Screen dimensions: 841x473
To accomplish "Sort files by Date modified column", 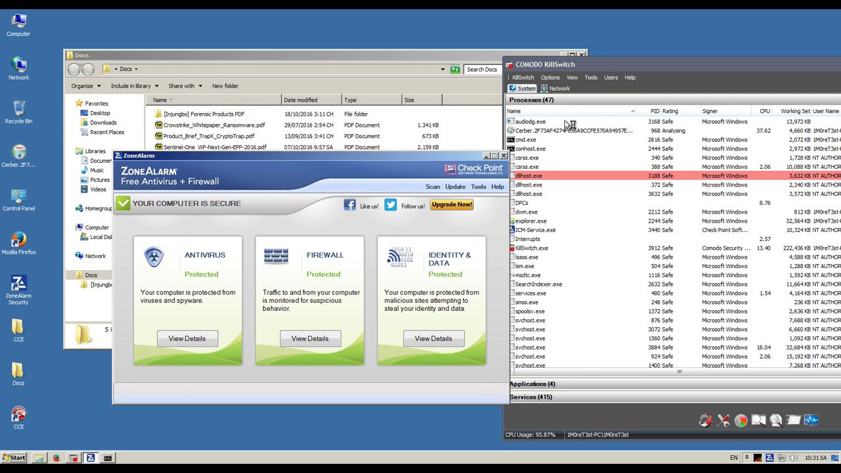I will (311, 100).
